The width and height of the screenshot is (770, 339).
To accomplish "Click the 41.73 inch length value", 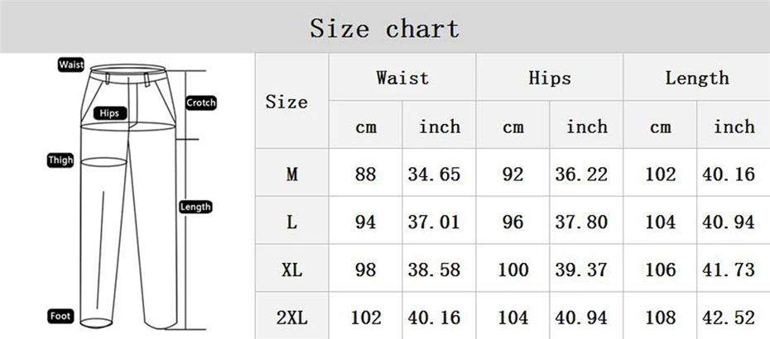I will click(729, 270).
